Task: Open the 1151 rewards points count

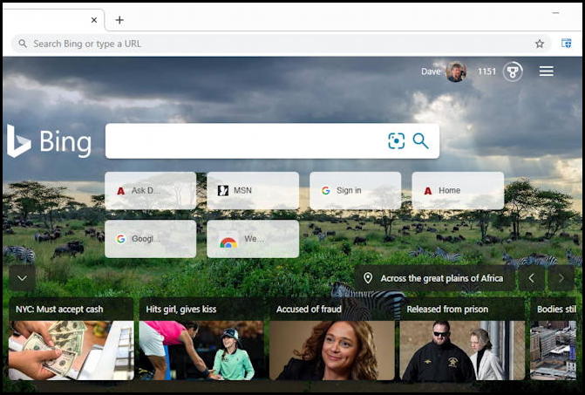Action: coord(486,72)
